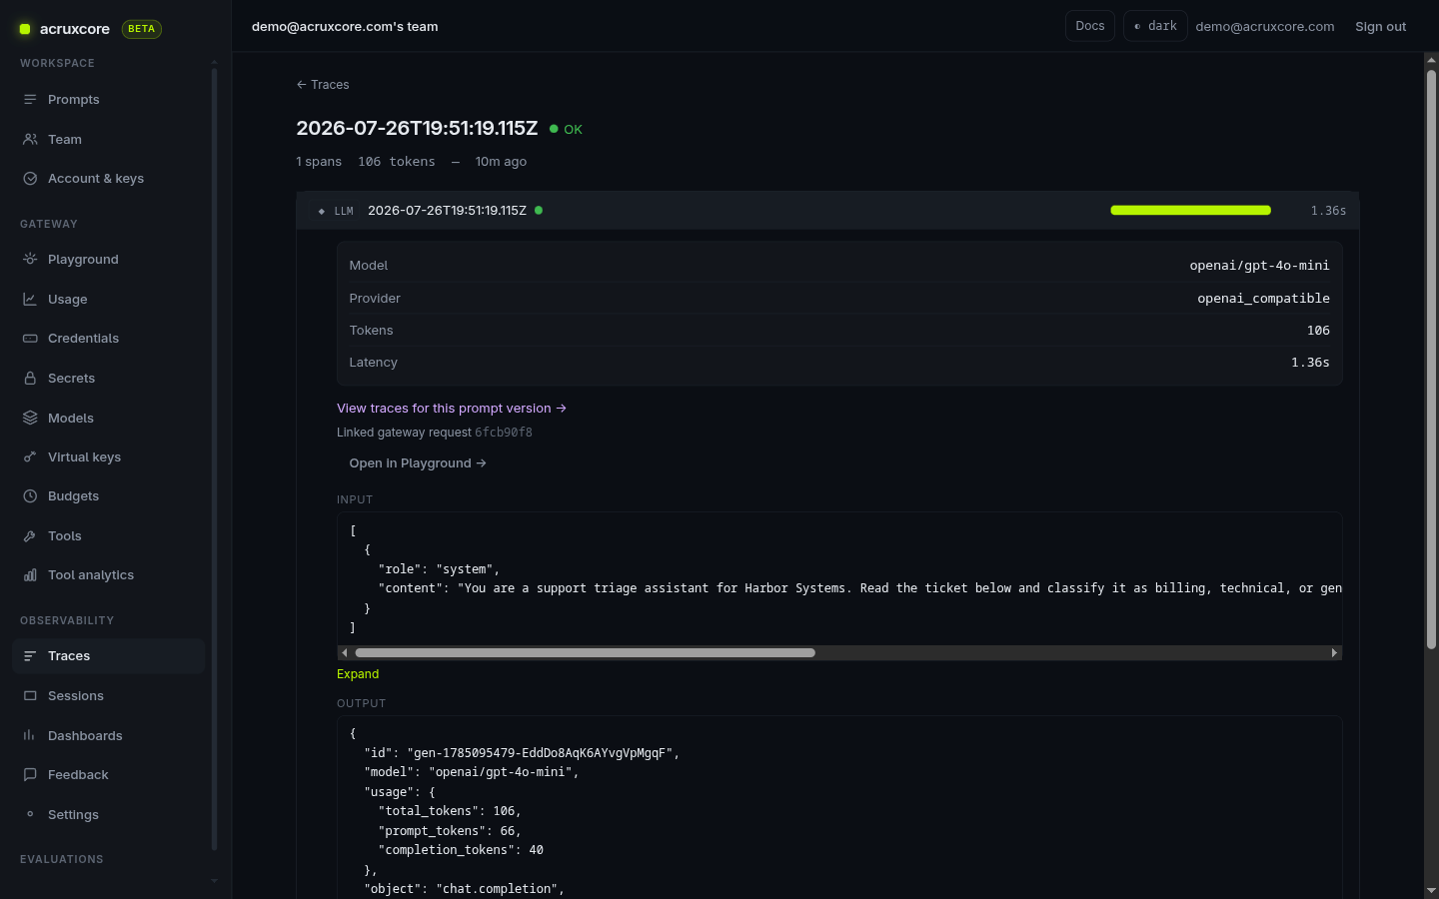Viewport: 1439px width, 899px height.
Task: Open Dashboards via its bars icon
Action: pos(30,736)
